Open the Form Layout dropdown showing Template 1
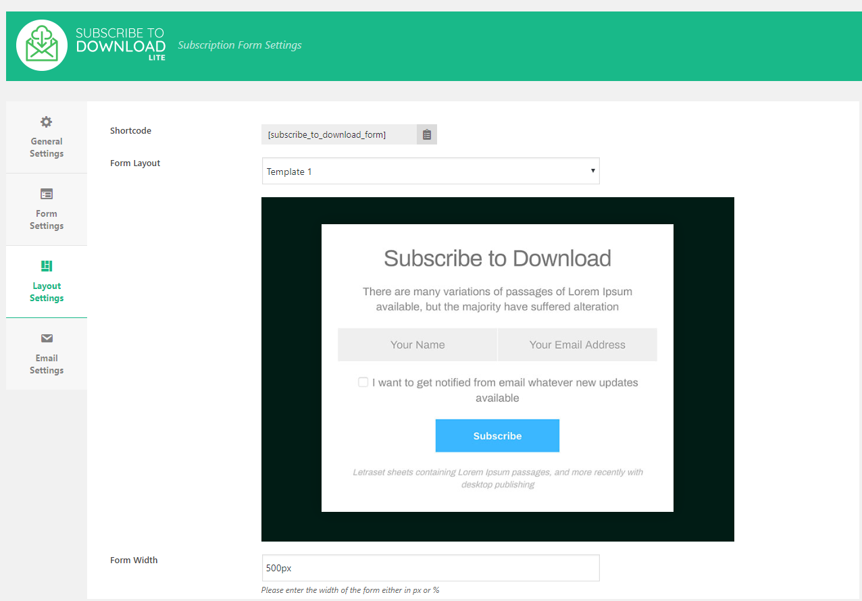Viewport: 862px width, 601px height. pos(430,172)
